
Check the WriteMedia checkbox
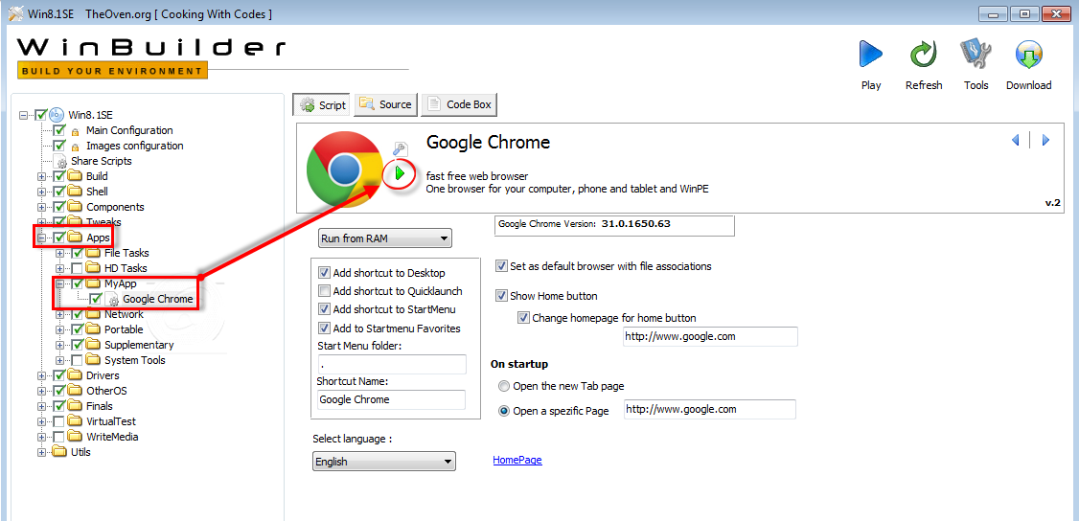(59, 437)
